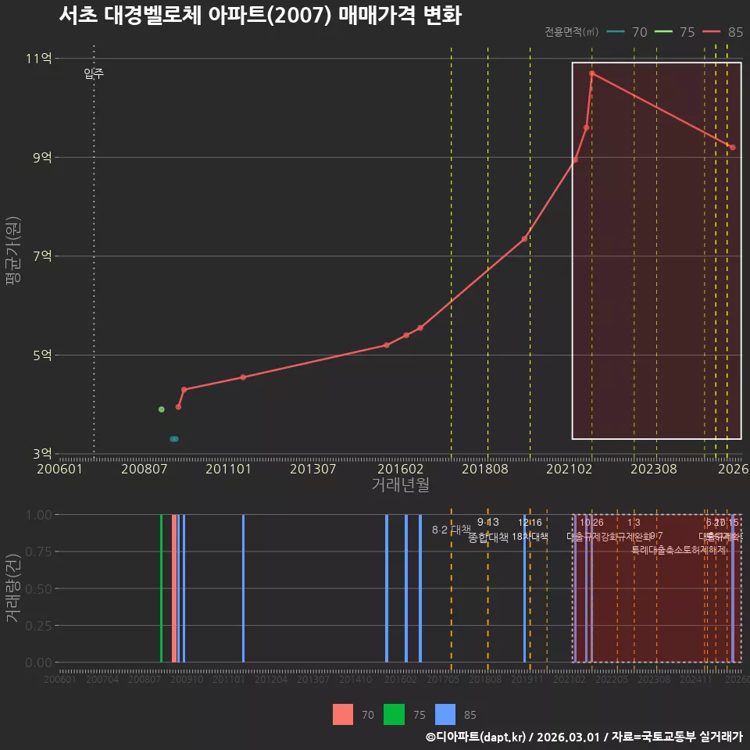The height and width of the screenshot is (750, 750).
Task: Select the green 75㎡ data point near 4억
Action: [162, 409]
